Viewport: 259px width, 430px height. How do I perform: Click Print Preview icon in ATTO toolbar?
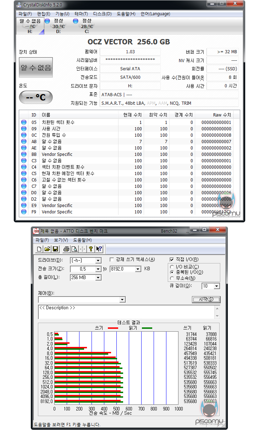click(x=74, y=249)
